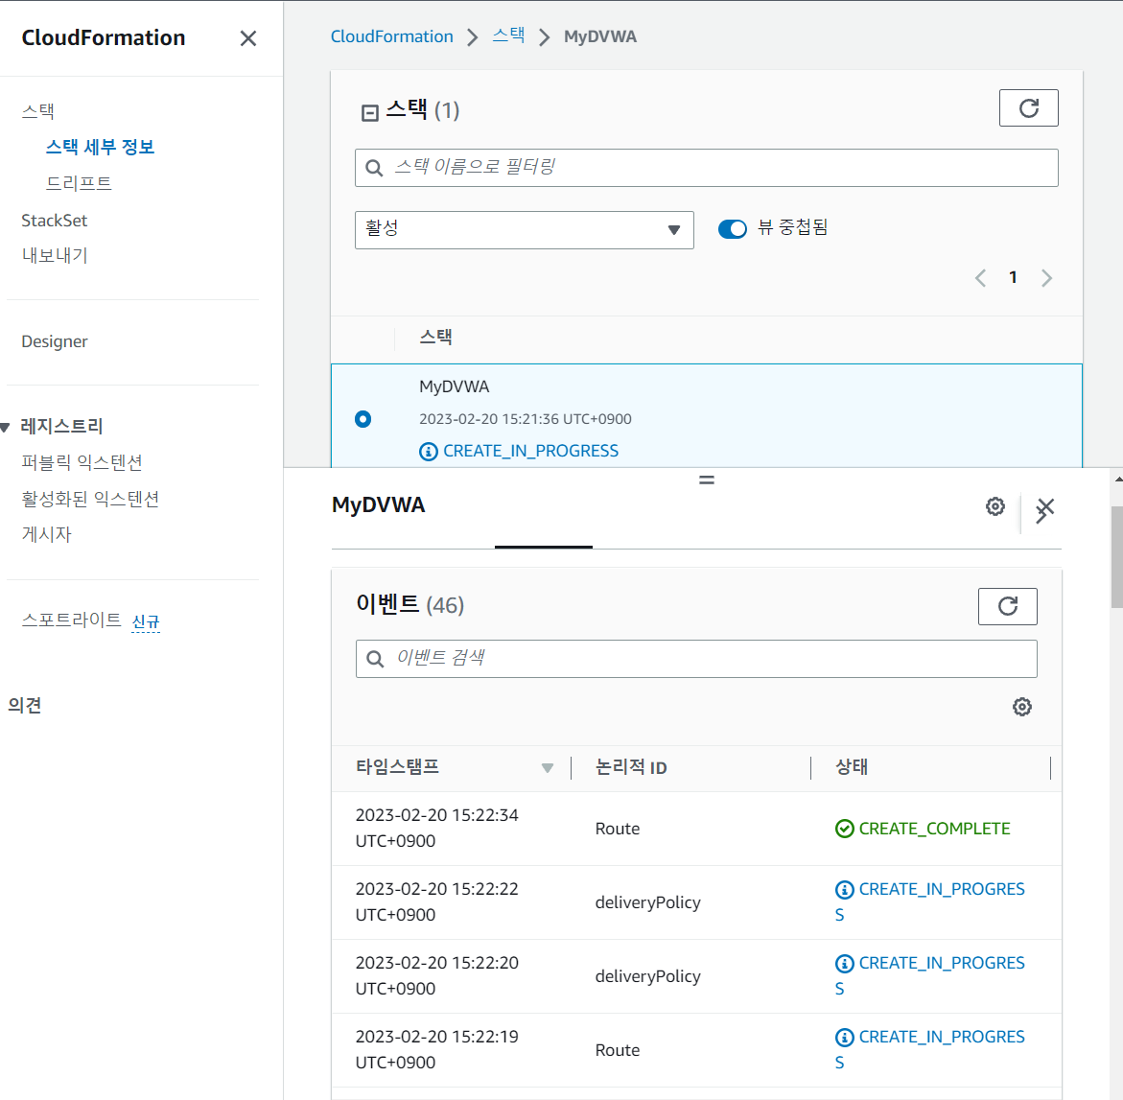
Task: Click the CREATE_COMPLETE status text
Action: (x=935, y=829)
